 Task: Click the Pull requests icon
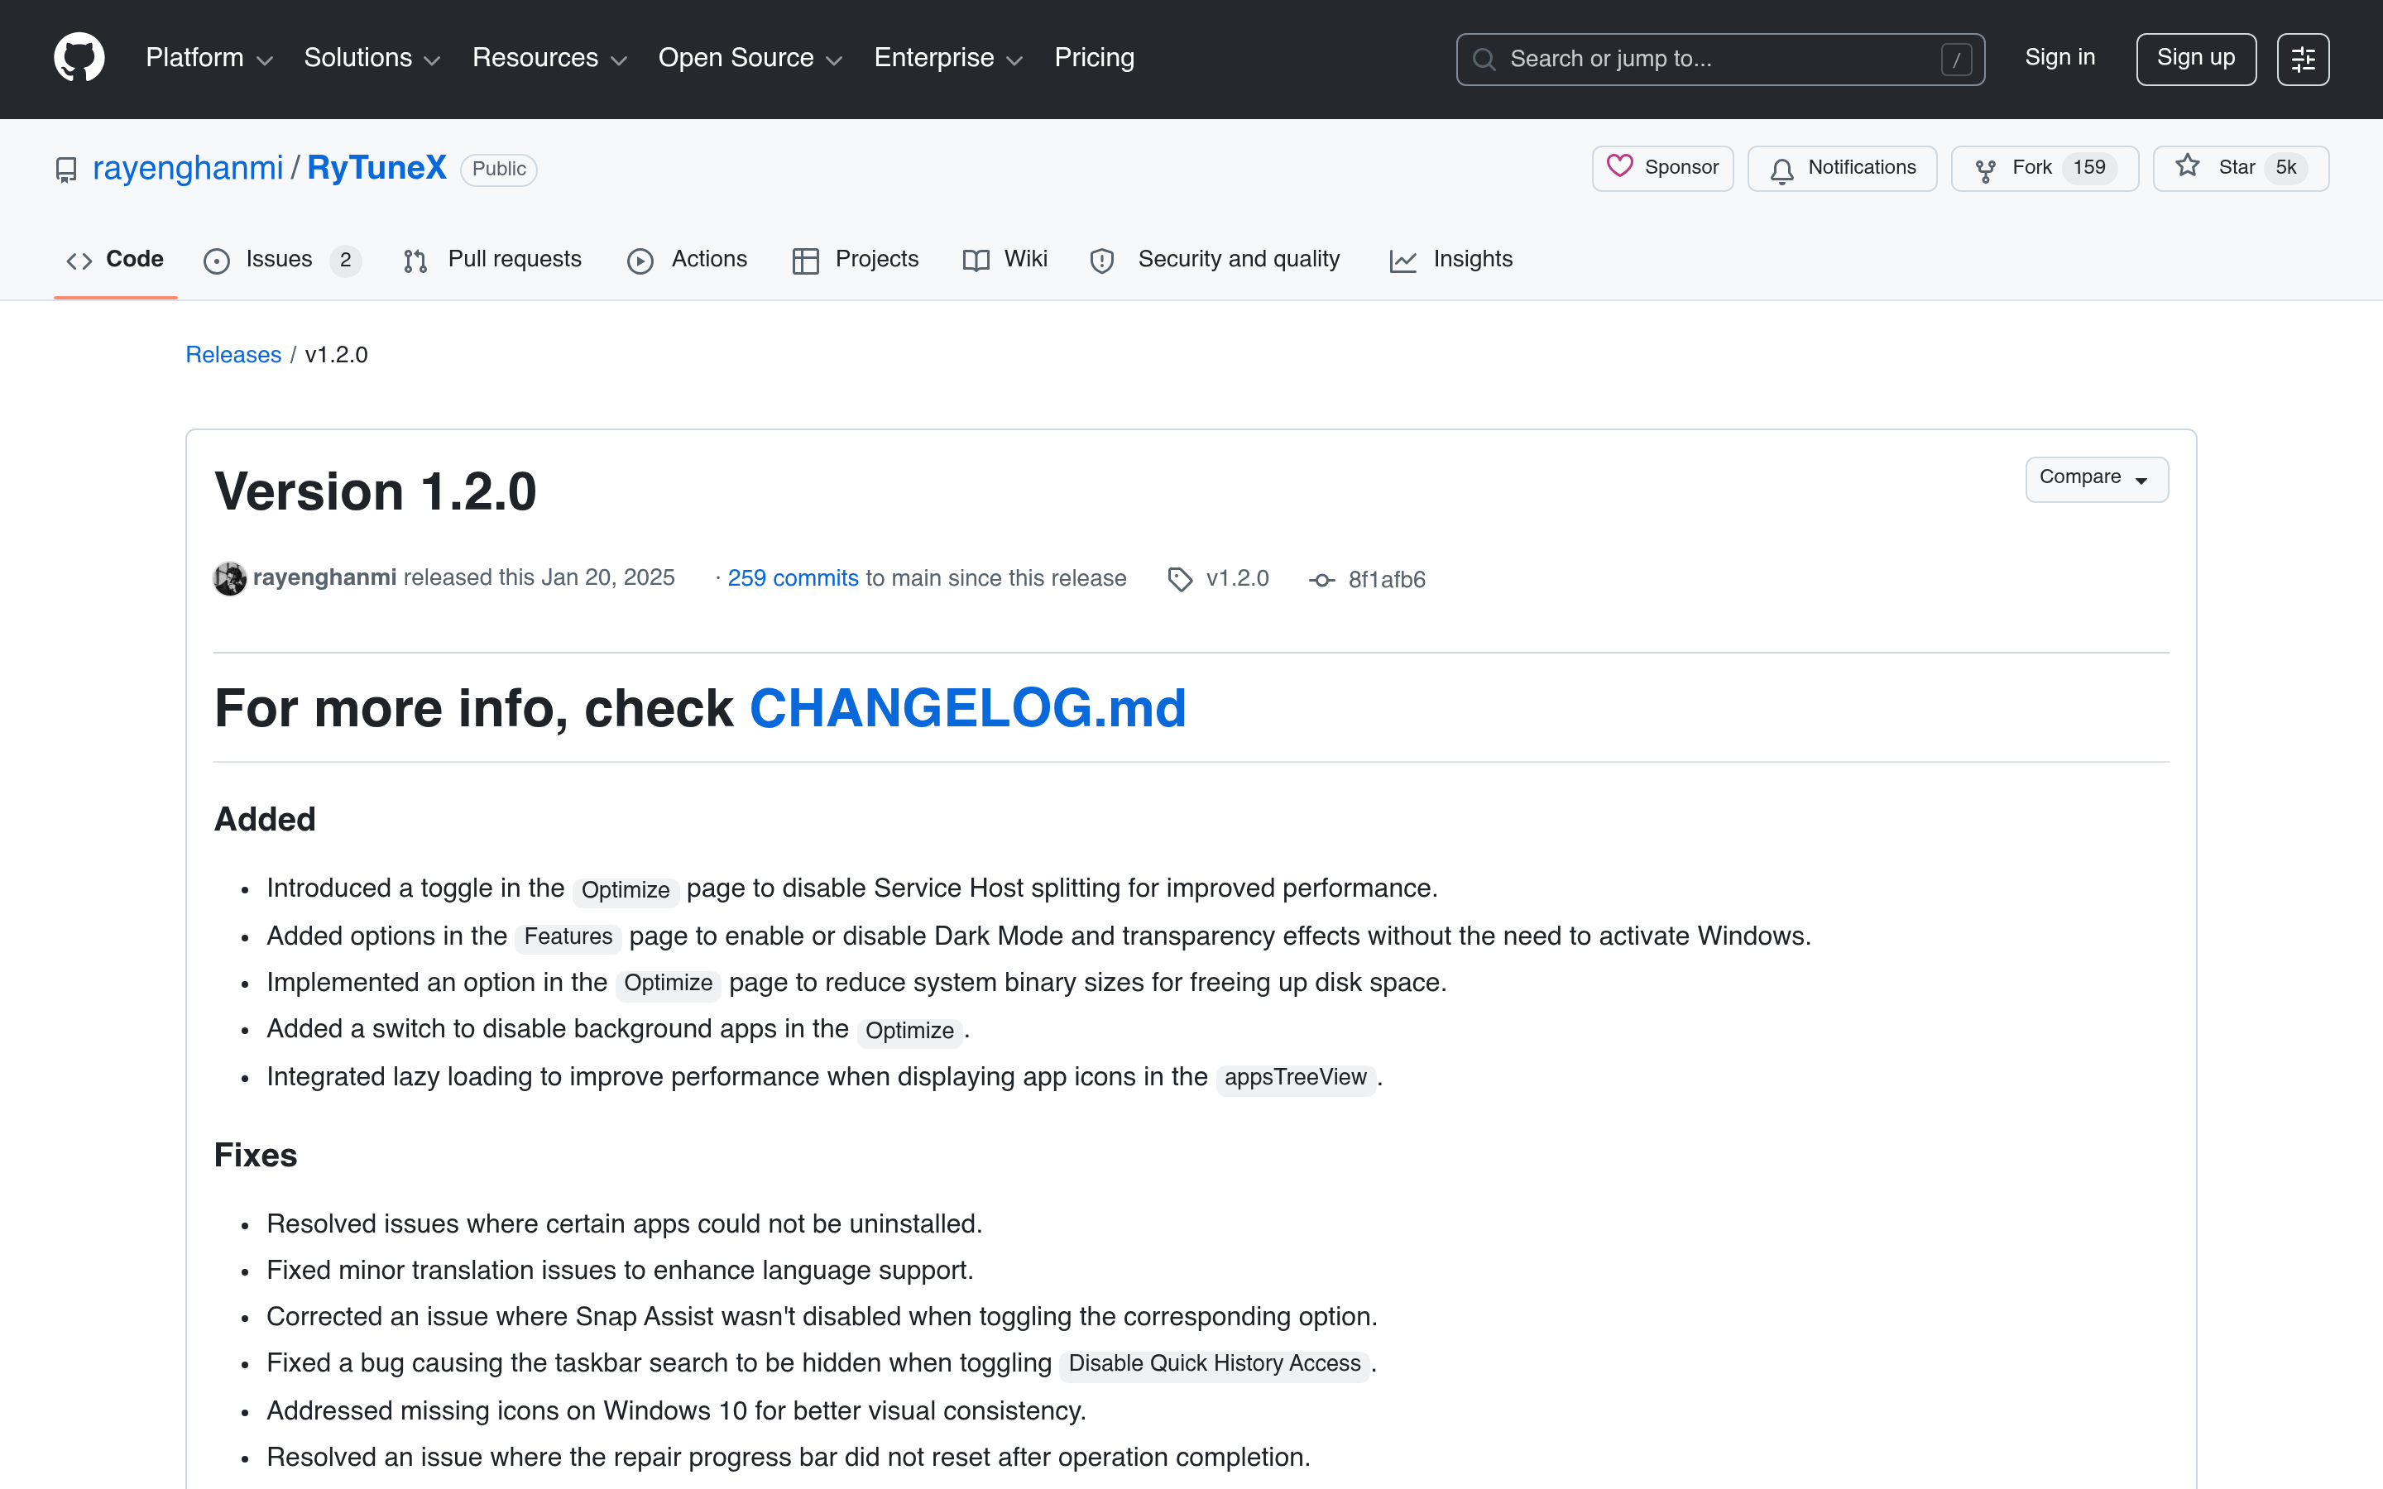(415, 261)
